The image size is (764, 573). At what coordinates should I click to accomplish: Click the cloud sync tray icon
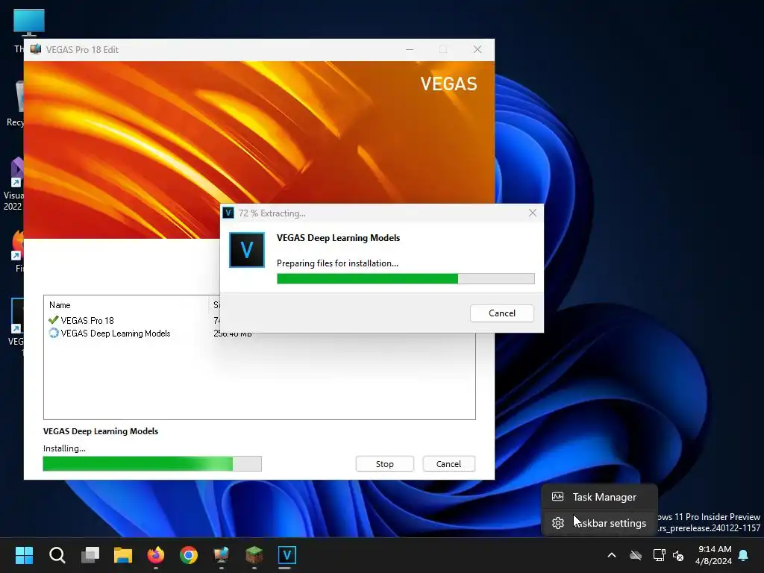point(636,555)
